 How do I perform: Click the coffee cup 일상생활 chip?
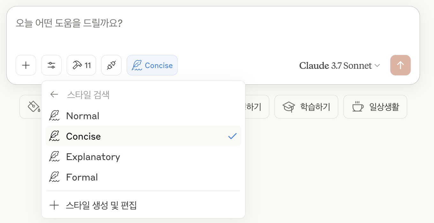[358, 107]
